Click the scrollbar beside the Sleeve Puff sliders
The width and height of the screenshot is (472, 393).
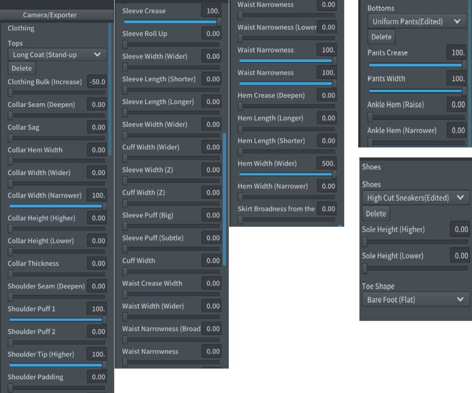(x=224, y=199)
